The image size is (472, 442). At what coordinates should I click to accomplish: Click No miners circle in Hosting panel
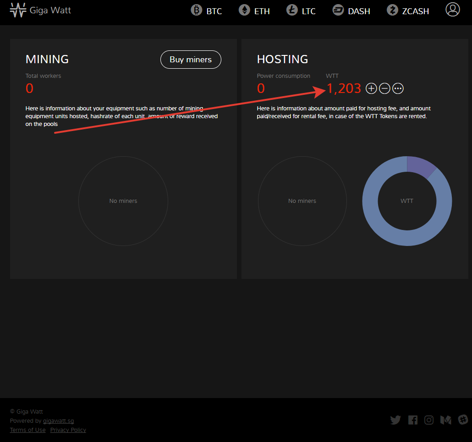tap(302, 201)
